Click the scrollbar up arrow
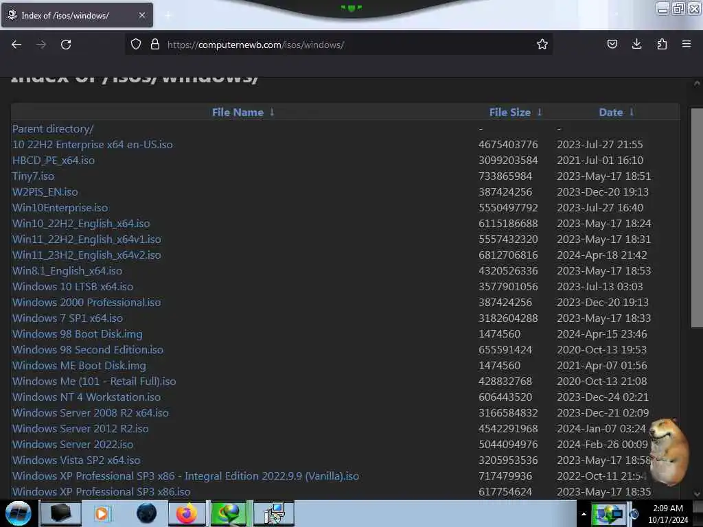 697,83
